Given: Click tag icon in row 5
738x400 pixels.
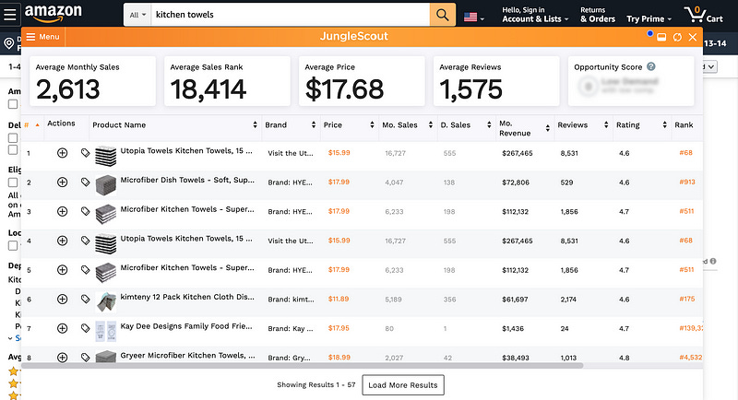Looking at the screenshot, I should point(85,270).
